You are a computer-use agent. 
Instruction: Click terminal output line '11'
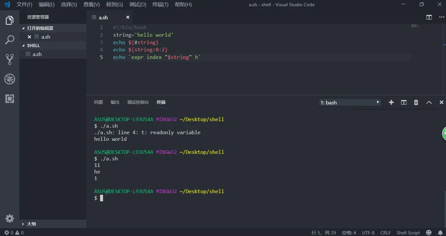click(97, 165)
